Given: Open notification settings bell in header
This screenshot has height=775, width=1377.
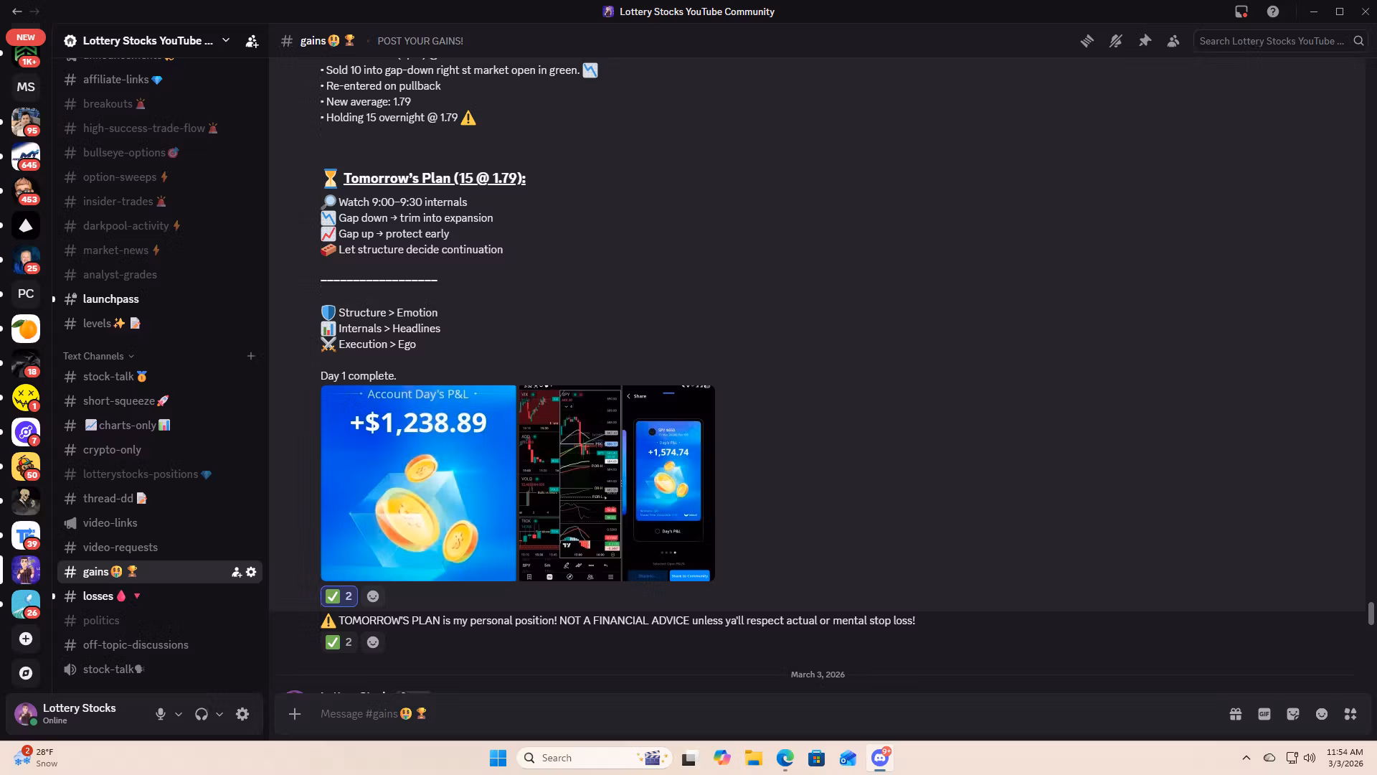Looking at the screenshot, I should (1116, 41).
